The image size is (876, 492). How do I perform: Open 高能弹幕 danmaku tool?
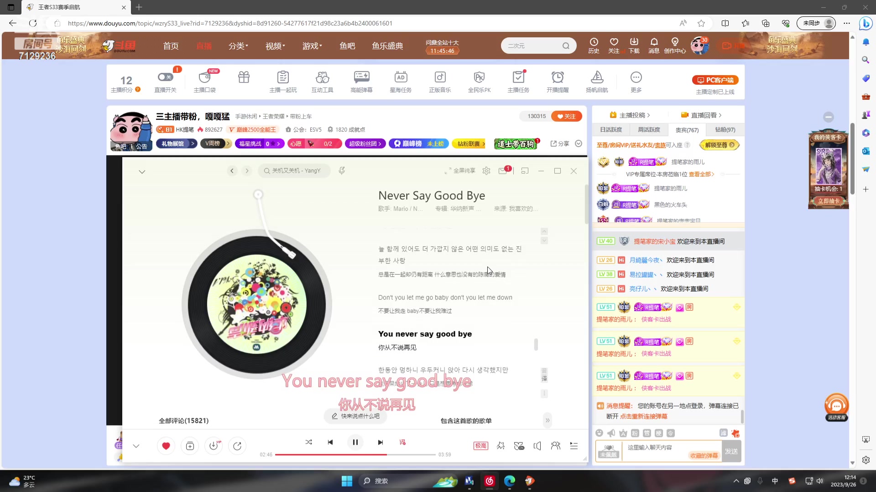coord(361,82)
